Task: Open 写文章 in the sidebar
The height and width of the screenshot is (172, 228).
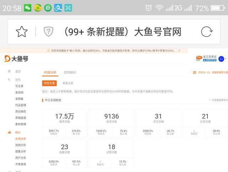Action: pos(19,86)
